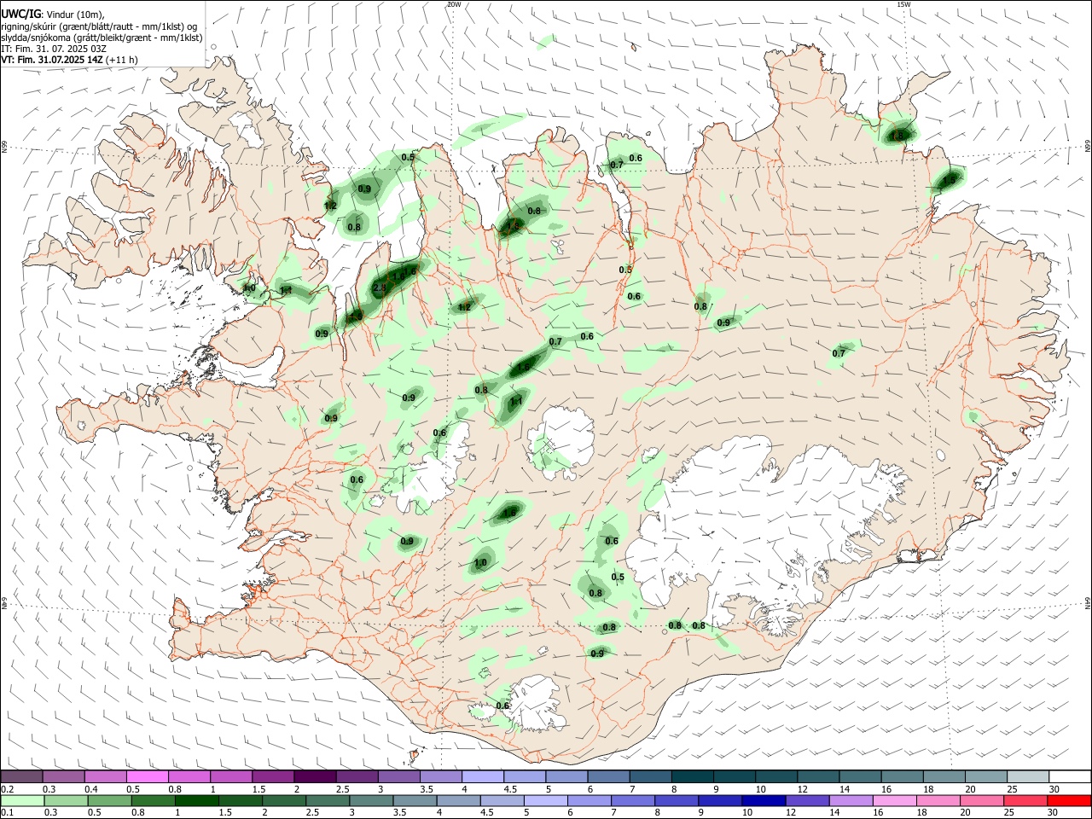Click the bright red swatch after 30 in lower legend
1092x819 pixels.
[x=1069, y=800]
